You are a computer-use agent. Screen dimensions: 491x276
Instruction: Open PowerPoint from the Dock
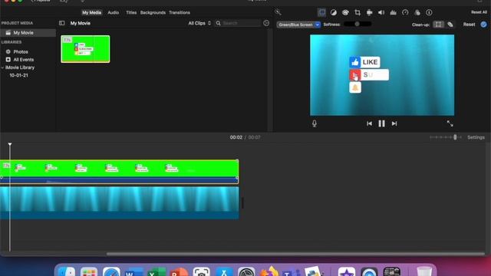pyautogui.click(x=179, y=271)
